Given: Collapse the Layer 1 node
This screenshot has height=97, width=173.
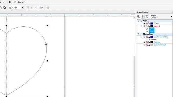Looking at the screenshot, I should pyautogui.click(x=141, y=26).
